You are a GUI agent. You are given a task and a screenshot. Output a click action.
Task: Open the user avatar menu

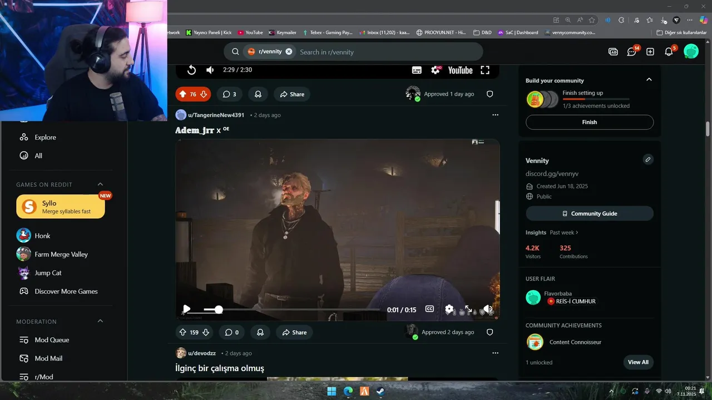tap(691, 52)
